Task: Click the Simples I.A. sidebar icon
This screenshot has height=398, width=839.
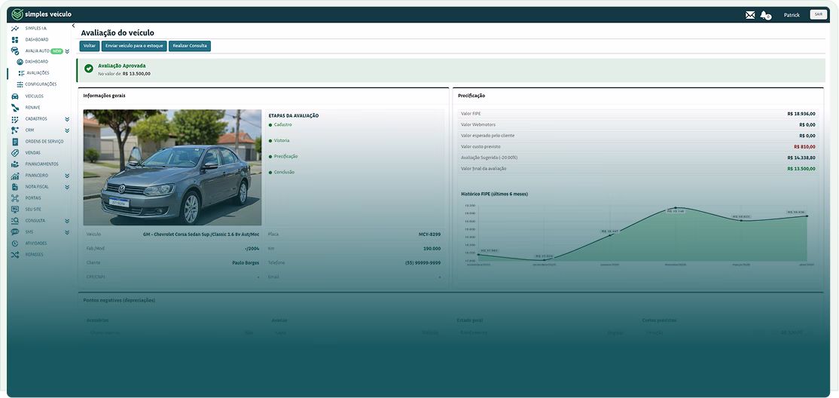Action: tap(15, 28)
